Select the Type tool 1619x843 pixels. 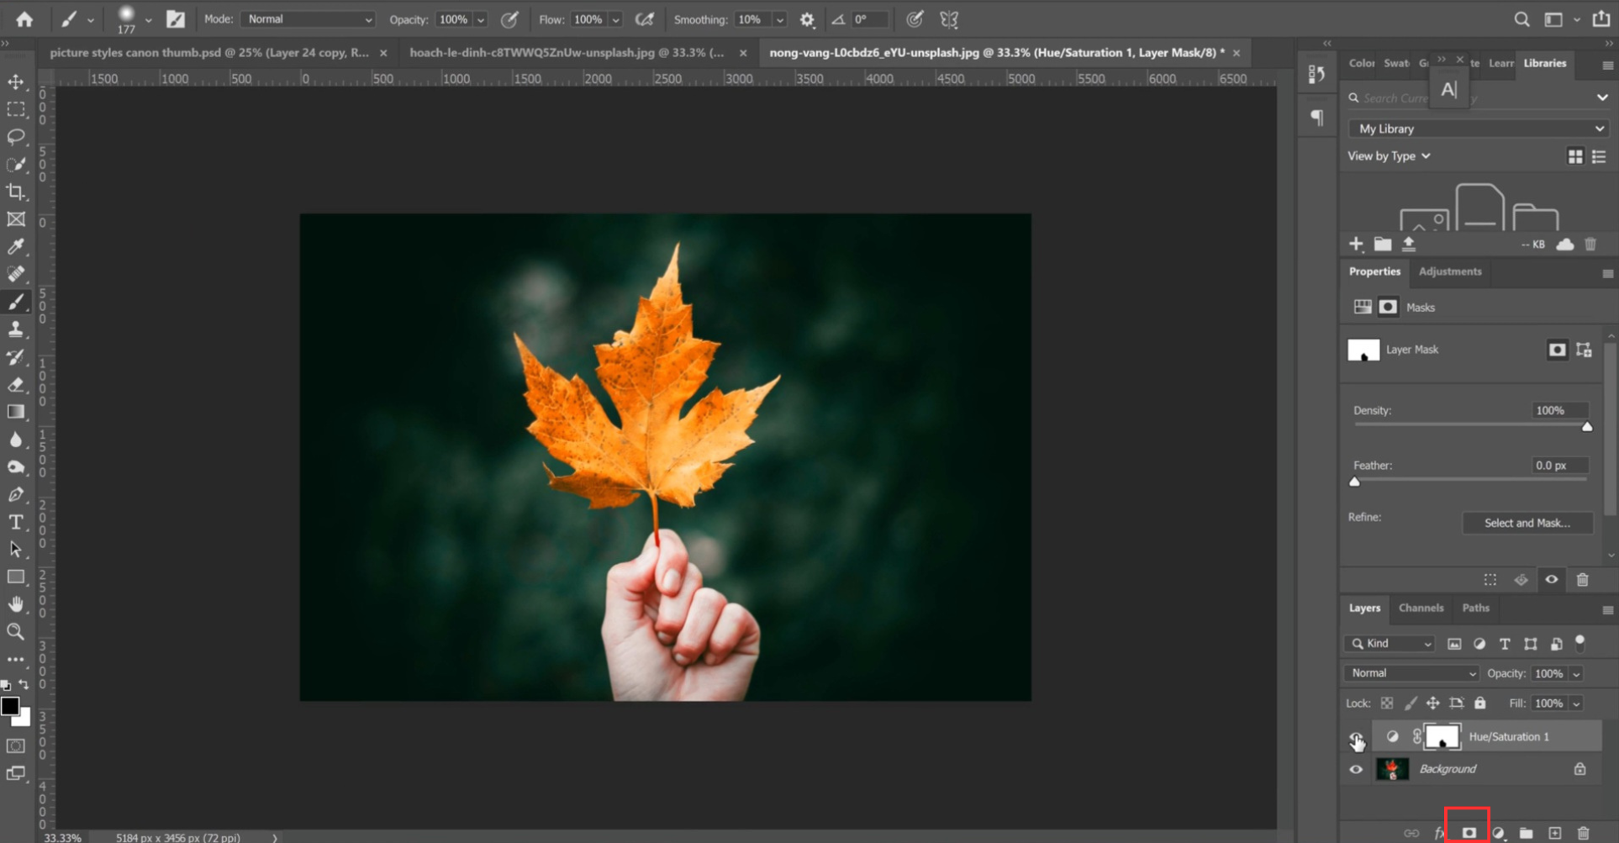pos(16,523)
